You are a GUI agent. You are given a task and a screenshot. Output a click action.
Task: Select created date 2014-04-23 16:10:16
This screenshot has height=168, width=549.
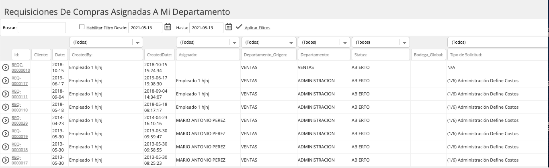[x=156, y=120]
